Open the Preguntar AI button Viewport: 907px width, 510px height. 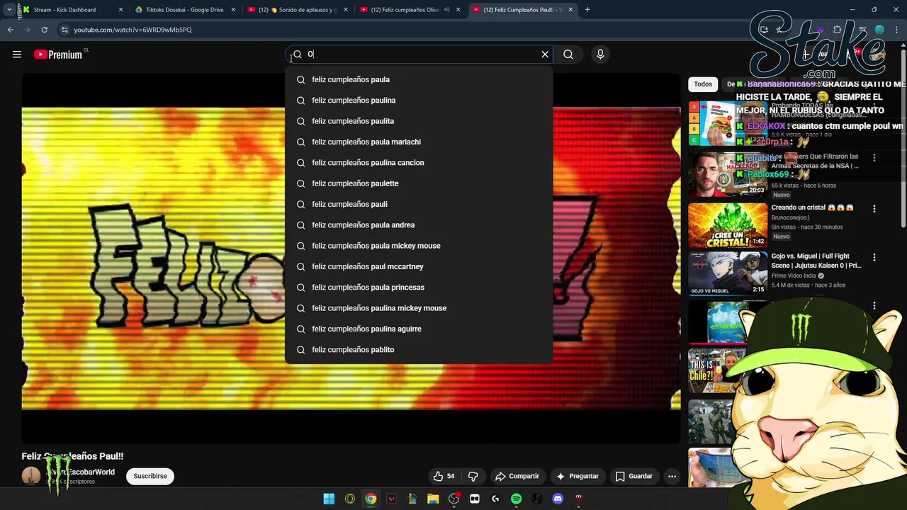pos(578,476)
